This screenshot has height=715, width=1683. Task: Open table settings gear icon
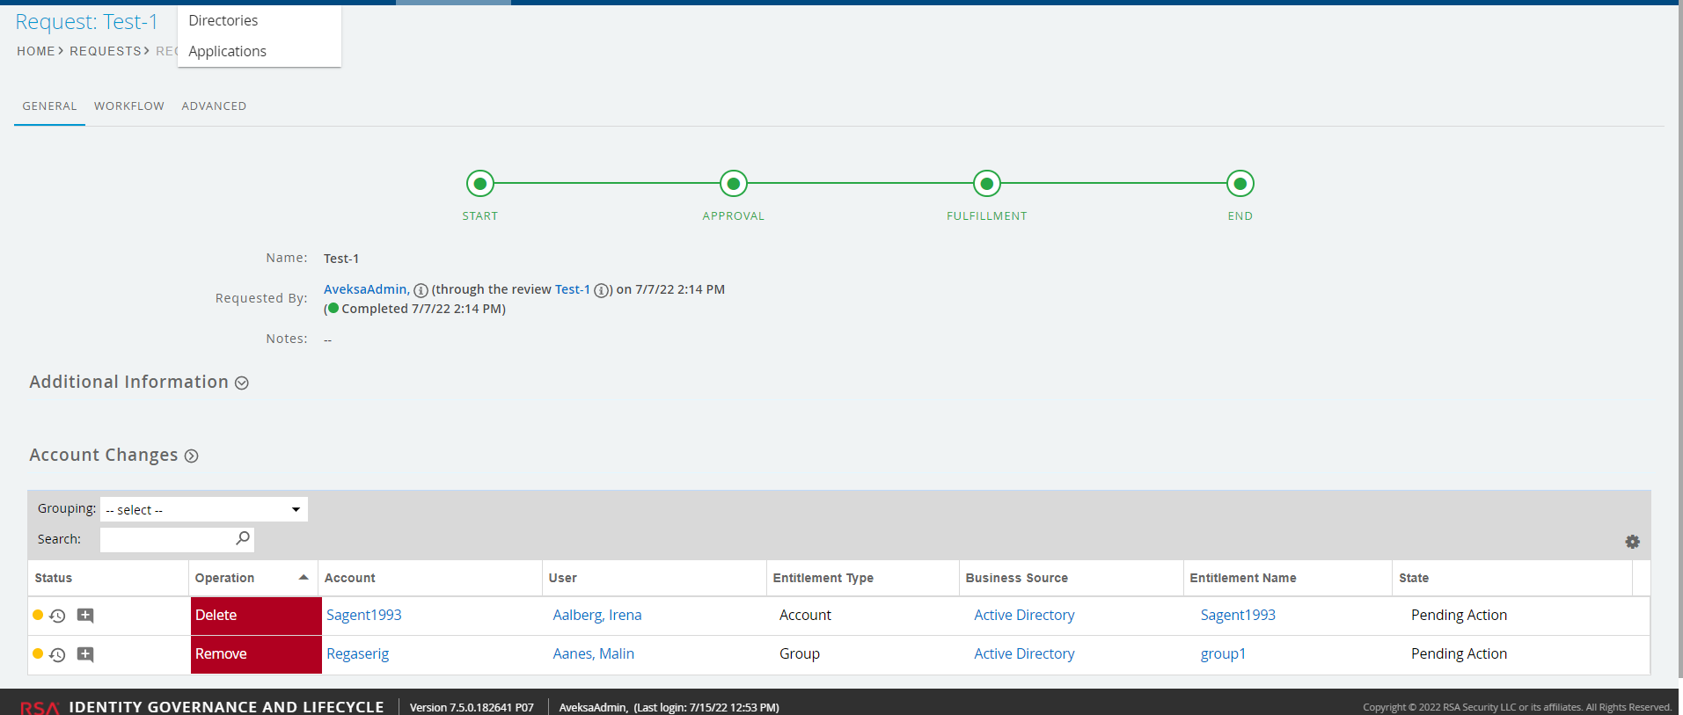1632,542
